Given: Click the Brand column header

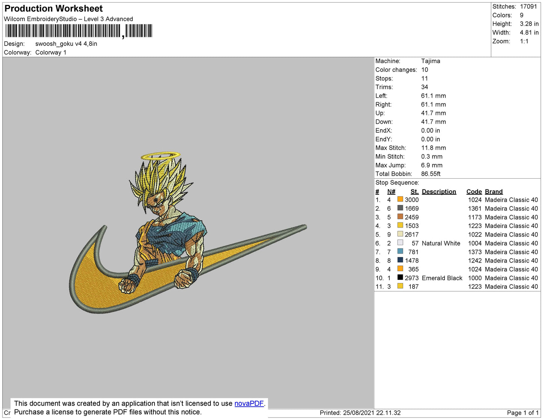Looking at the screenshot, I should (x=493, y=191).
